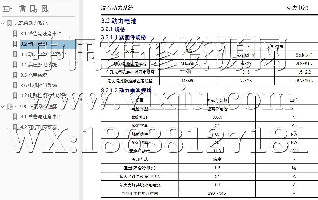This screenshot has width=318, height=200.
Task: Click the bookmark icon beside 3.1 警告与注意事项
Action: (x=15, y=34)
